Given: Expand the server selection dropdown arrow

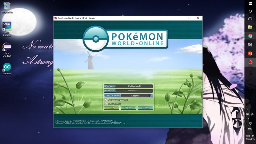Looking at the screenshot, I should pos(151,95).
